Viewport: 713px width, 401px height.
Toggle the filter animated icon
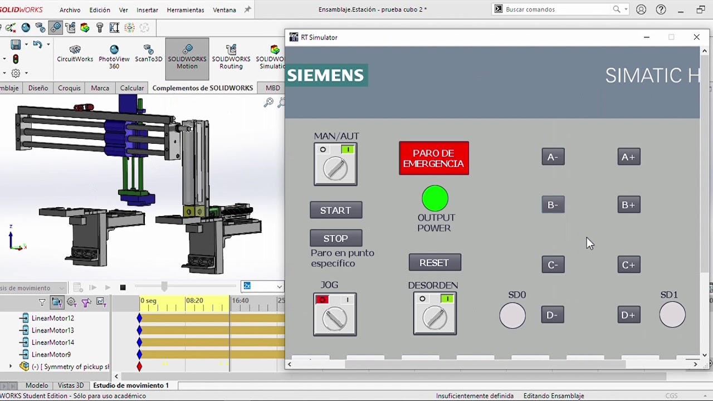[57, 302]
